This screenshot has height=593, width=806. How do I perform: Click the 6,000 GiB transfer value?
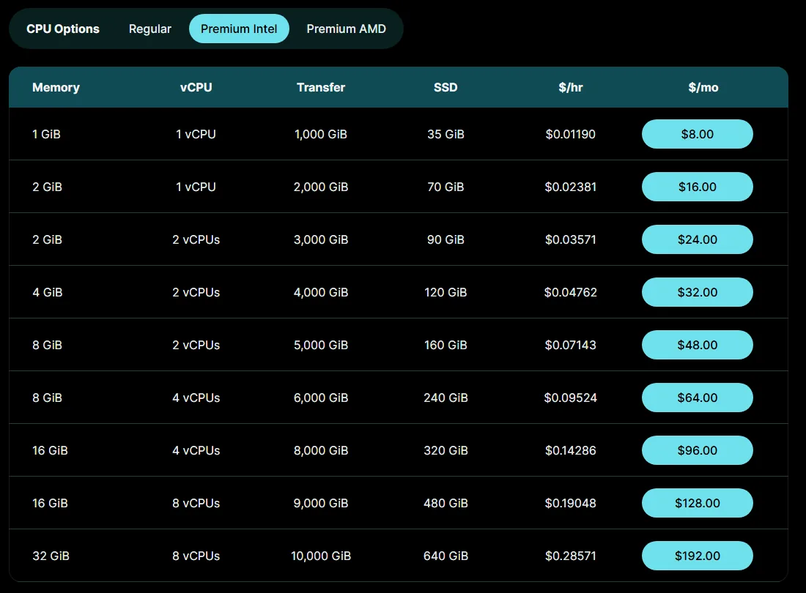[321, 398]
